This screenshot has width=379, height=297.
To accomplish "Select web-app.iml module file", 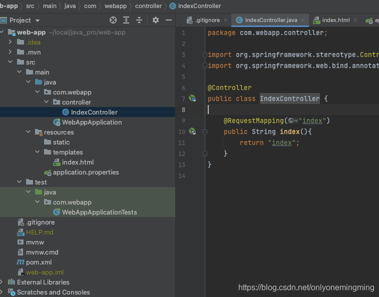I will point(88,272).
